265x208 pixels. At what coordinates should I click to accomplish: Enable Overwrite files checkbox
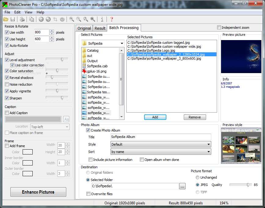[x=88, y=194]
